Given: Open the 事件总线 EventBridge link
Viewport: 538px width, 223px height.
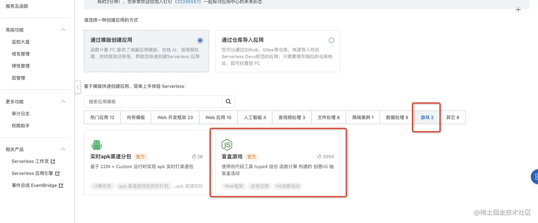Looking at the screenshot, I should point(34,186).
